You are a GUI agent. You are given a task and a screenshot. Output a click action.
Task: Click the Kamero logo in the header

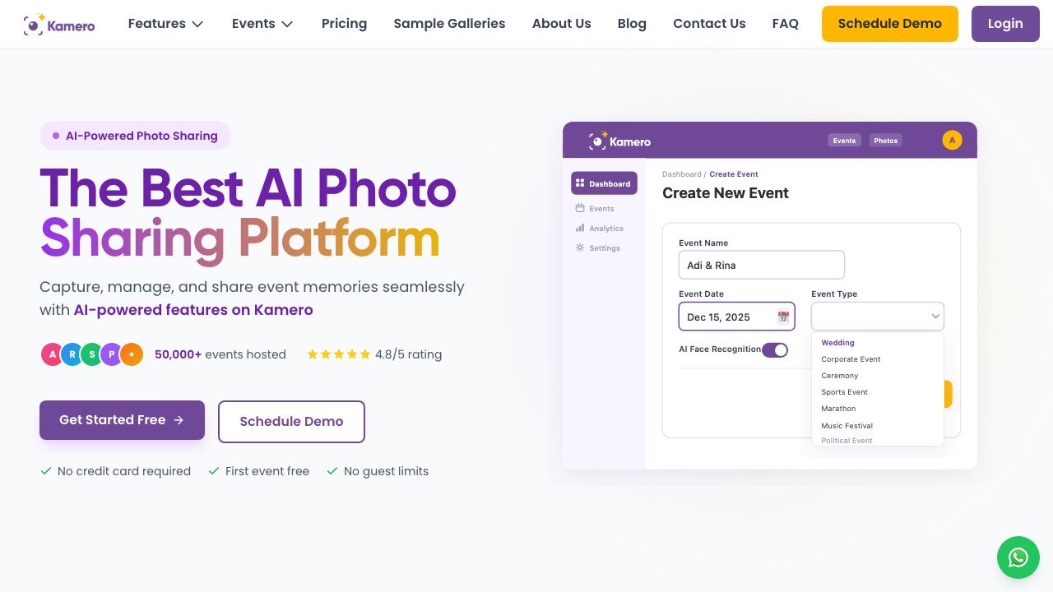click(59, 25)
